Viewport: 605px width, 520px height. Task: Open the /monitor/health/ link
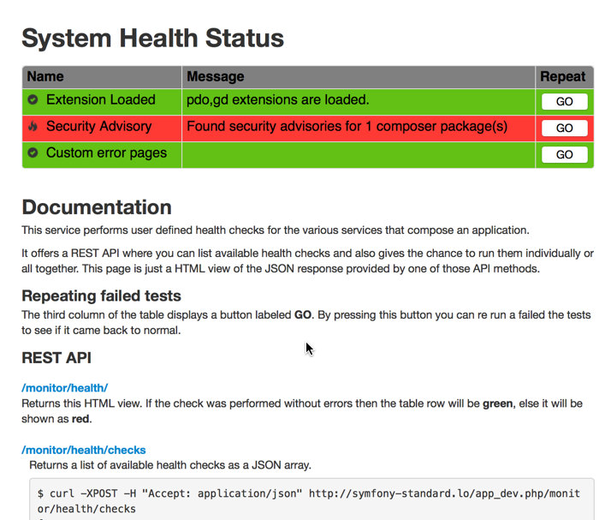pos(64,387)
